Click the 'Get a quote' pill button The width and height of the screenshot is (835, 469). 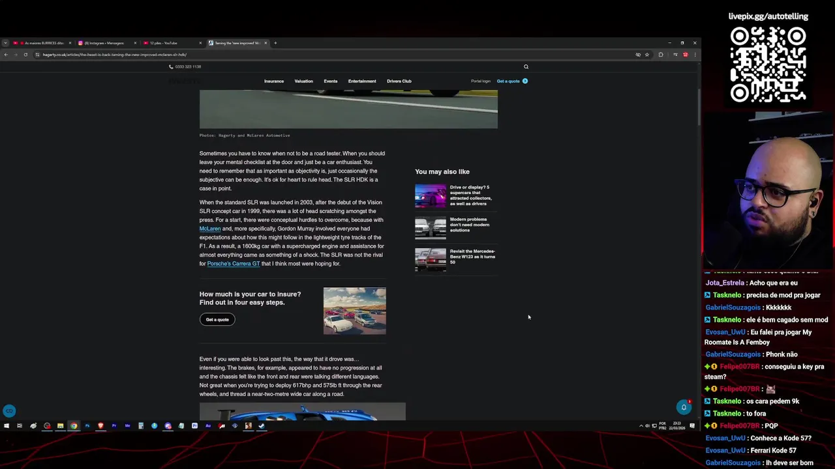point(217,320)
